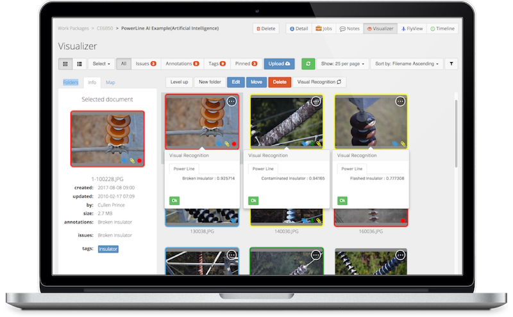Click the blue Move button
Screen dimensions: 513x317
coord(256,82)
